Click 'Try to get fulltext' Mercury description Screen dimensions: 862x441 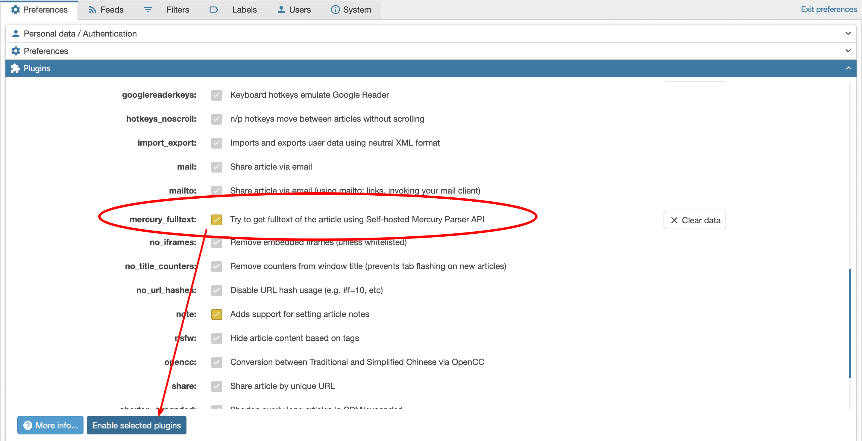[357, 220]
